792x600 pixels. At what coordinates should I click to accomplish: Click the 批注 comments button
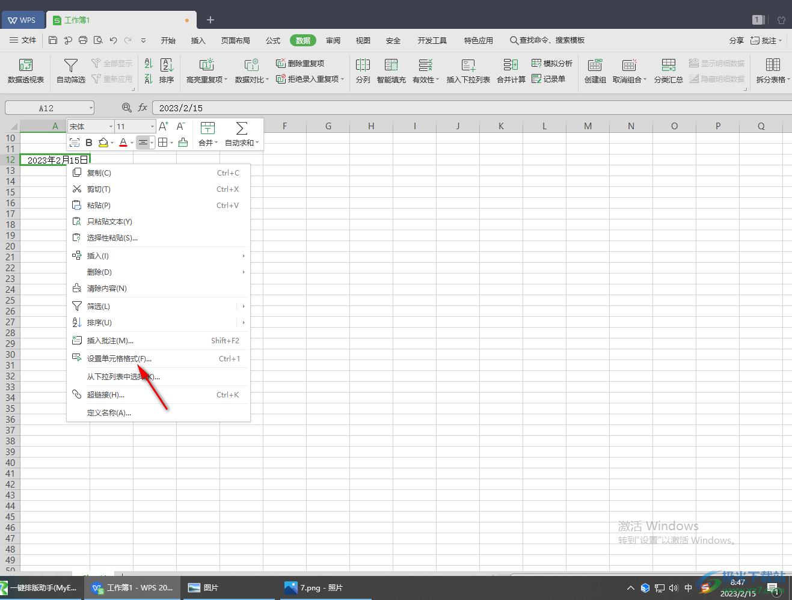pyautogui.click(x=766, y=40)
